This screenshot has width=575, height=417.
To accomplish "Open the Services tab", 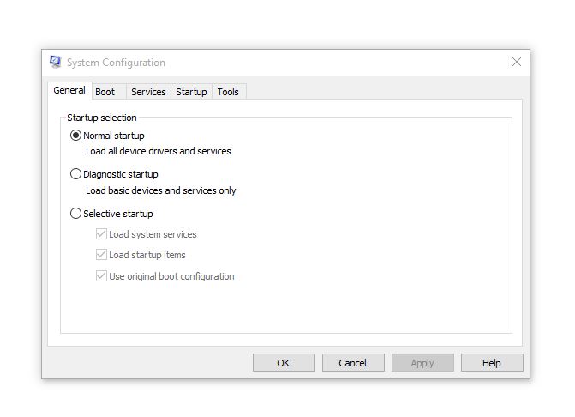I will tap(148, 92).
